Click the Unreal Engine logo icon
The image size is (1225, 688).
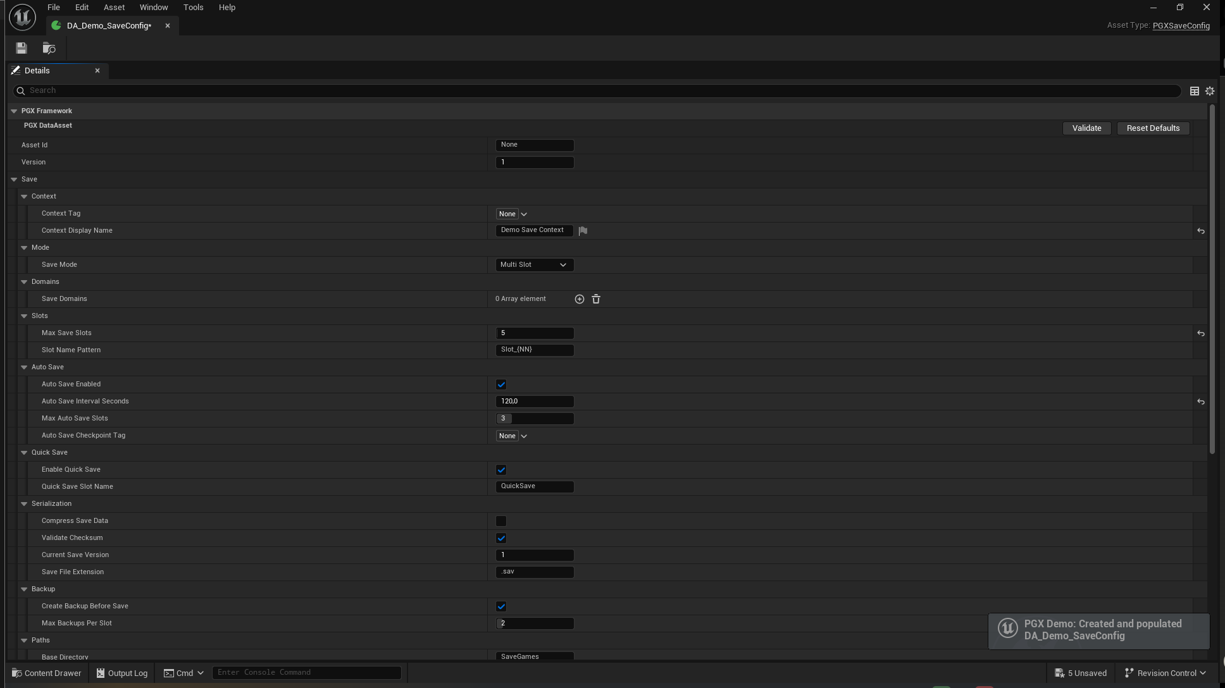(22, 16)
